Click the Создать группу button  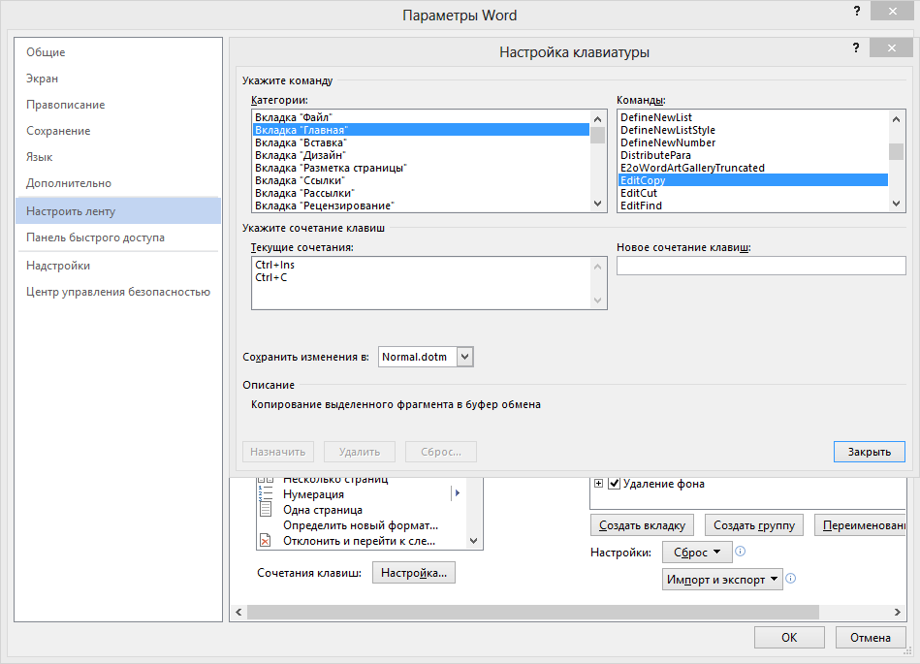pyautogui.click(x=754, y=525)
